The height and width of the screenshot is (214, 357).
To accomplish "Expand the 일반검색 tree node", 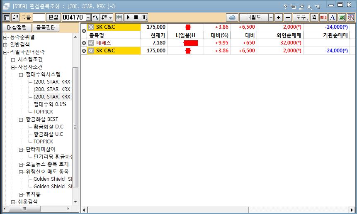I will pyautogui.click(x=5, y=45).
